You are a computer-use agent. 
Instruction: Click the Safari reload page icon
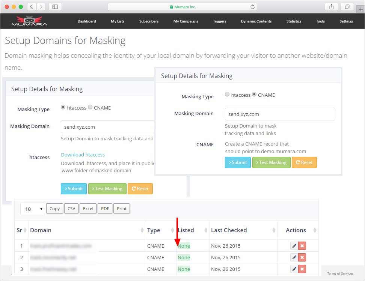point(253,7)
